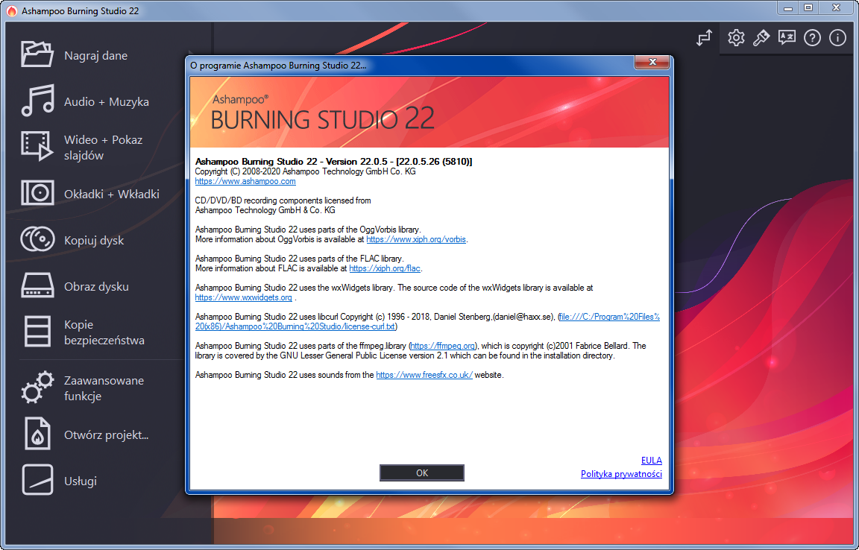859x550 pixels.
Task: Click the Burning Studio 22 banner image
Action: (x=429, y=112)
